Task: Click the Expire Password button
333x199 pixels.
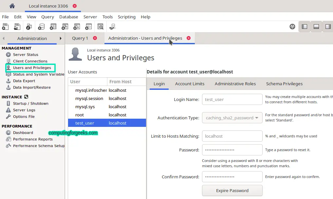Action: click(x=232, y=190)
